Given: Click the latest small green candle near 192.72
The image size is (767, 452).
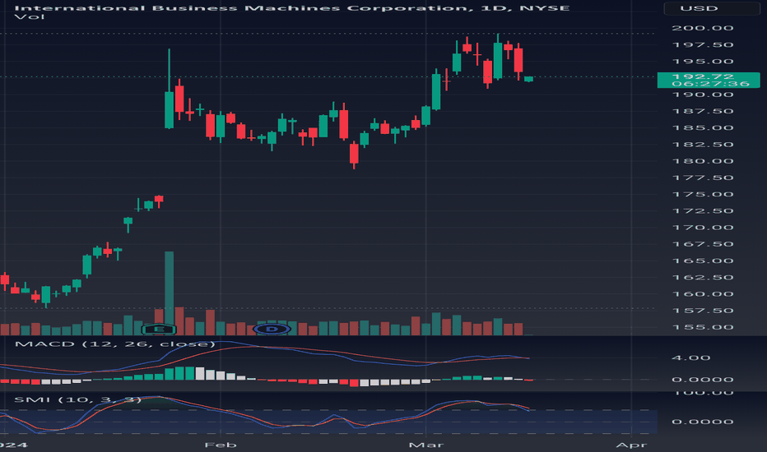Looking at the screenshot, I should point(529,79).
